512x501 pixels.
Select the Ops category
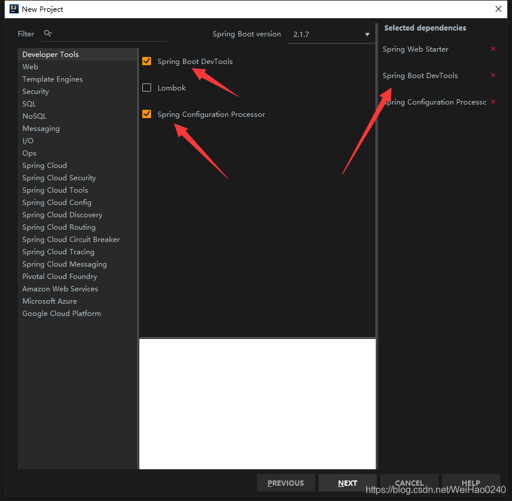point(78,153)
